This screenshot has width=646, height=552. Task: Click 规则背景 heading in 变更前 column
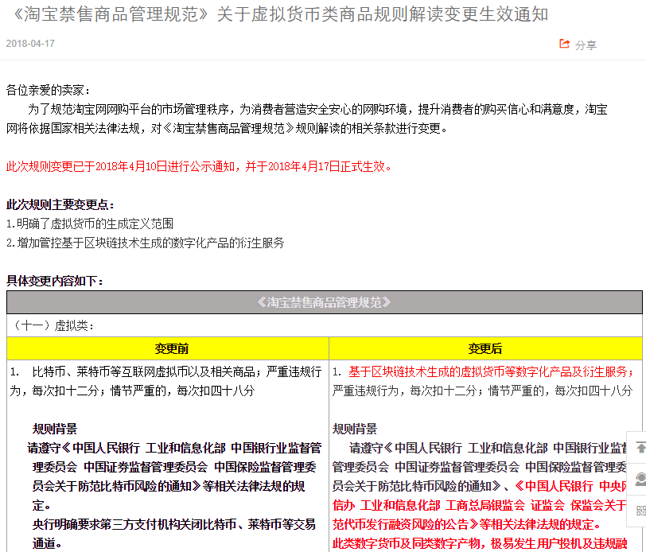pyautogui.click(x=54, y=429)
